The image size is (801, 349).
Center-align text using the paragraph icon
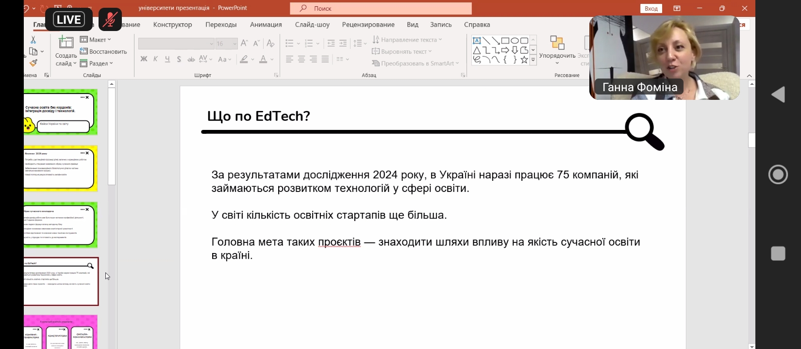301,59
